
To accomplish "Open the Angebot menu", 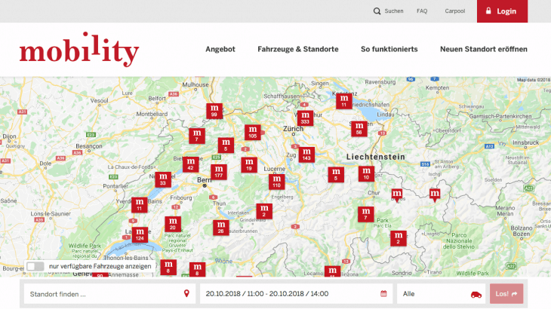I will click(x=220, y=49).
